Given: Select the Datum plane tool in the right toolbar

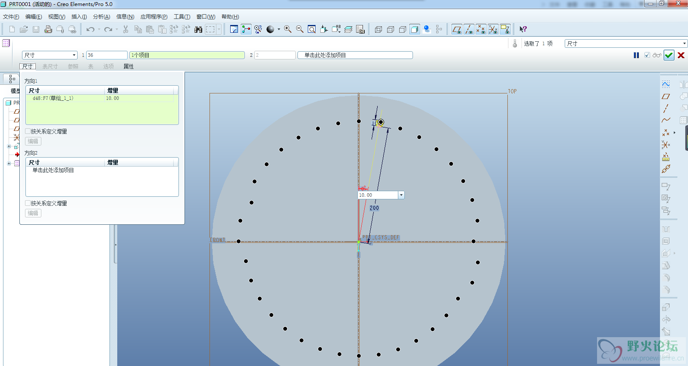Looking at the screenshot, I should (666, 96).
